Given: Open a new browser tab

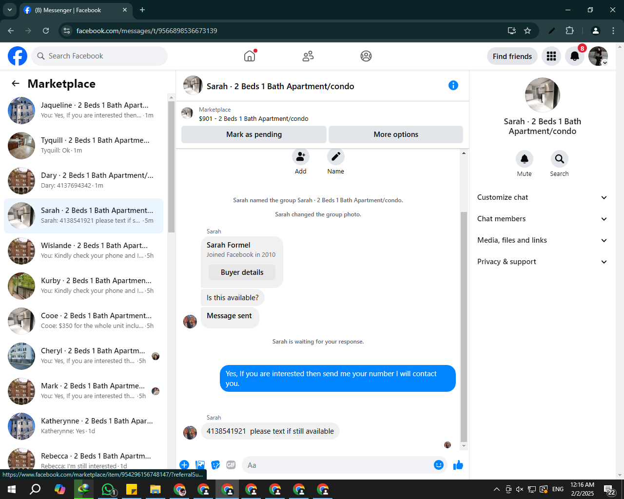Looking at the screenshot, I should coord(142,10).
